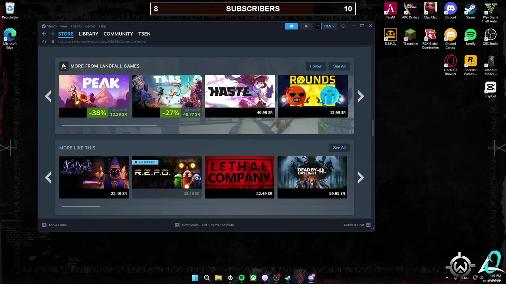Click Add a Game link
The image size is (506, 284).
click(57, 225)
